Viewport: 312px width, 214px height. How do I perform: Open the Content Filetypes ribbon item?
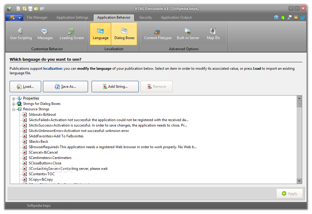click(158, 34)
